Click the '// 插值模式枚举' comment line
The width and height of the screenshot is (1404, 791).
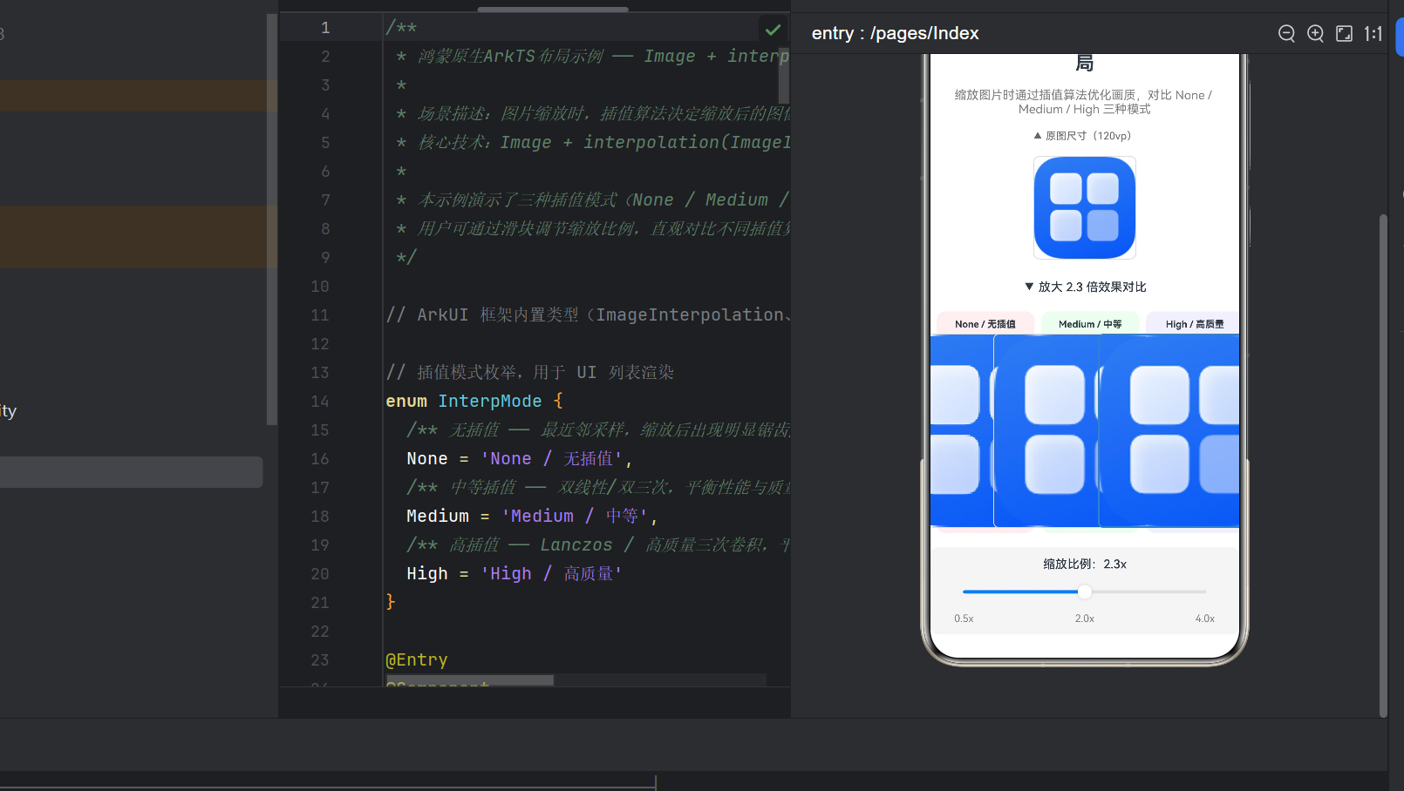[x=530, y=372]
